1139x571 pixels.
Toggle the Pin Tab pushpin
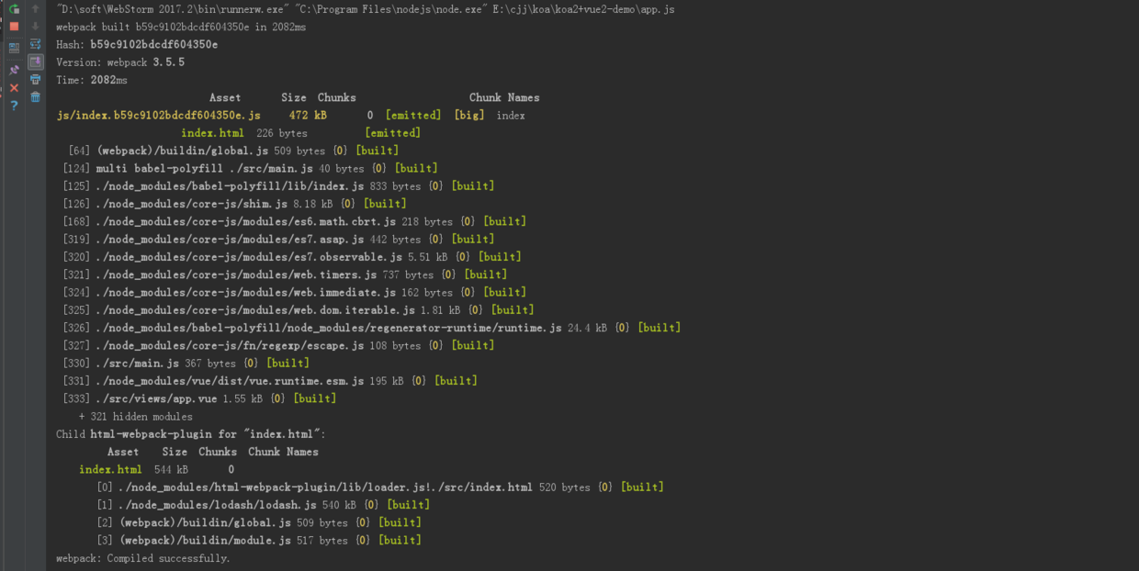point(14,70)
